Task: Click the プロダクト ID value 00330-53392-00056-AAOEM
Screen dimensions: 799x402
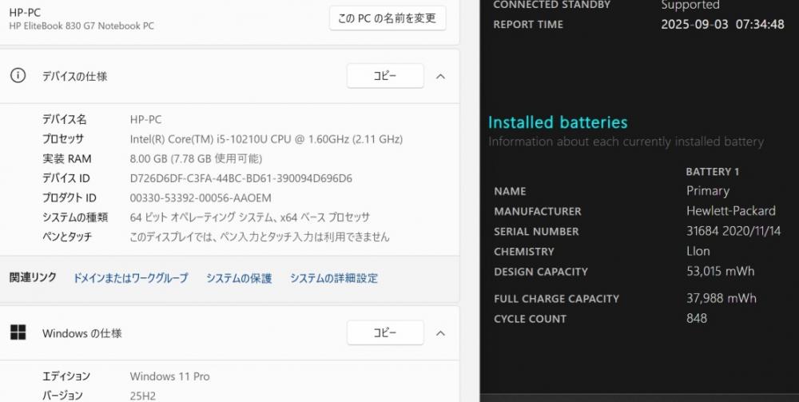Action: tap(201, 197)
